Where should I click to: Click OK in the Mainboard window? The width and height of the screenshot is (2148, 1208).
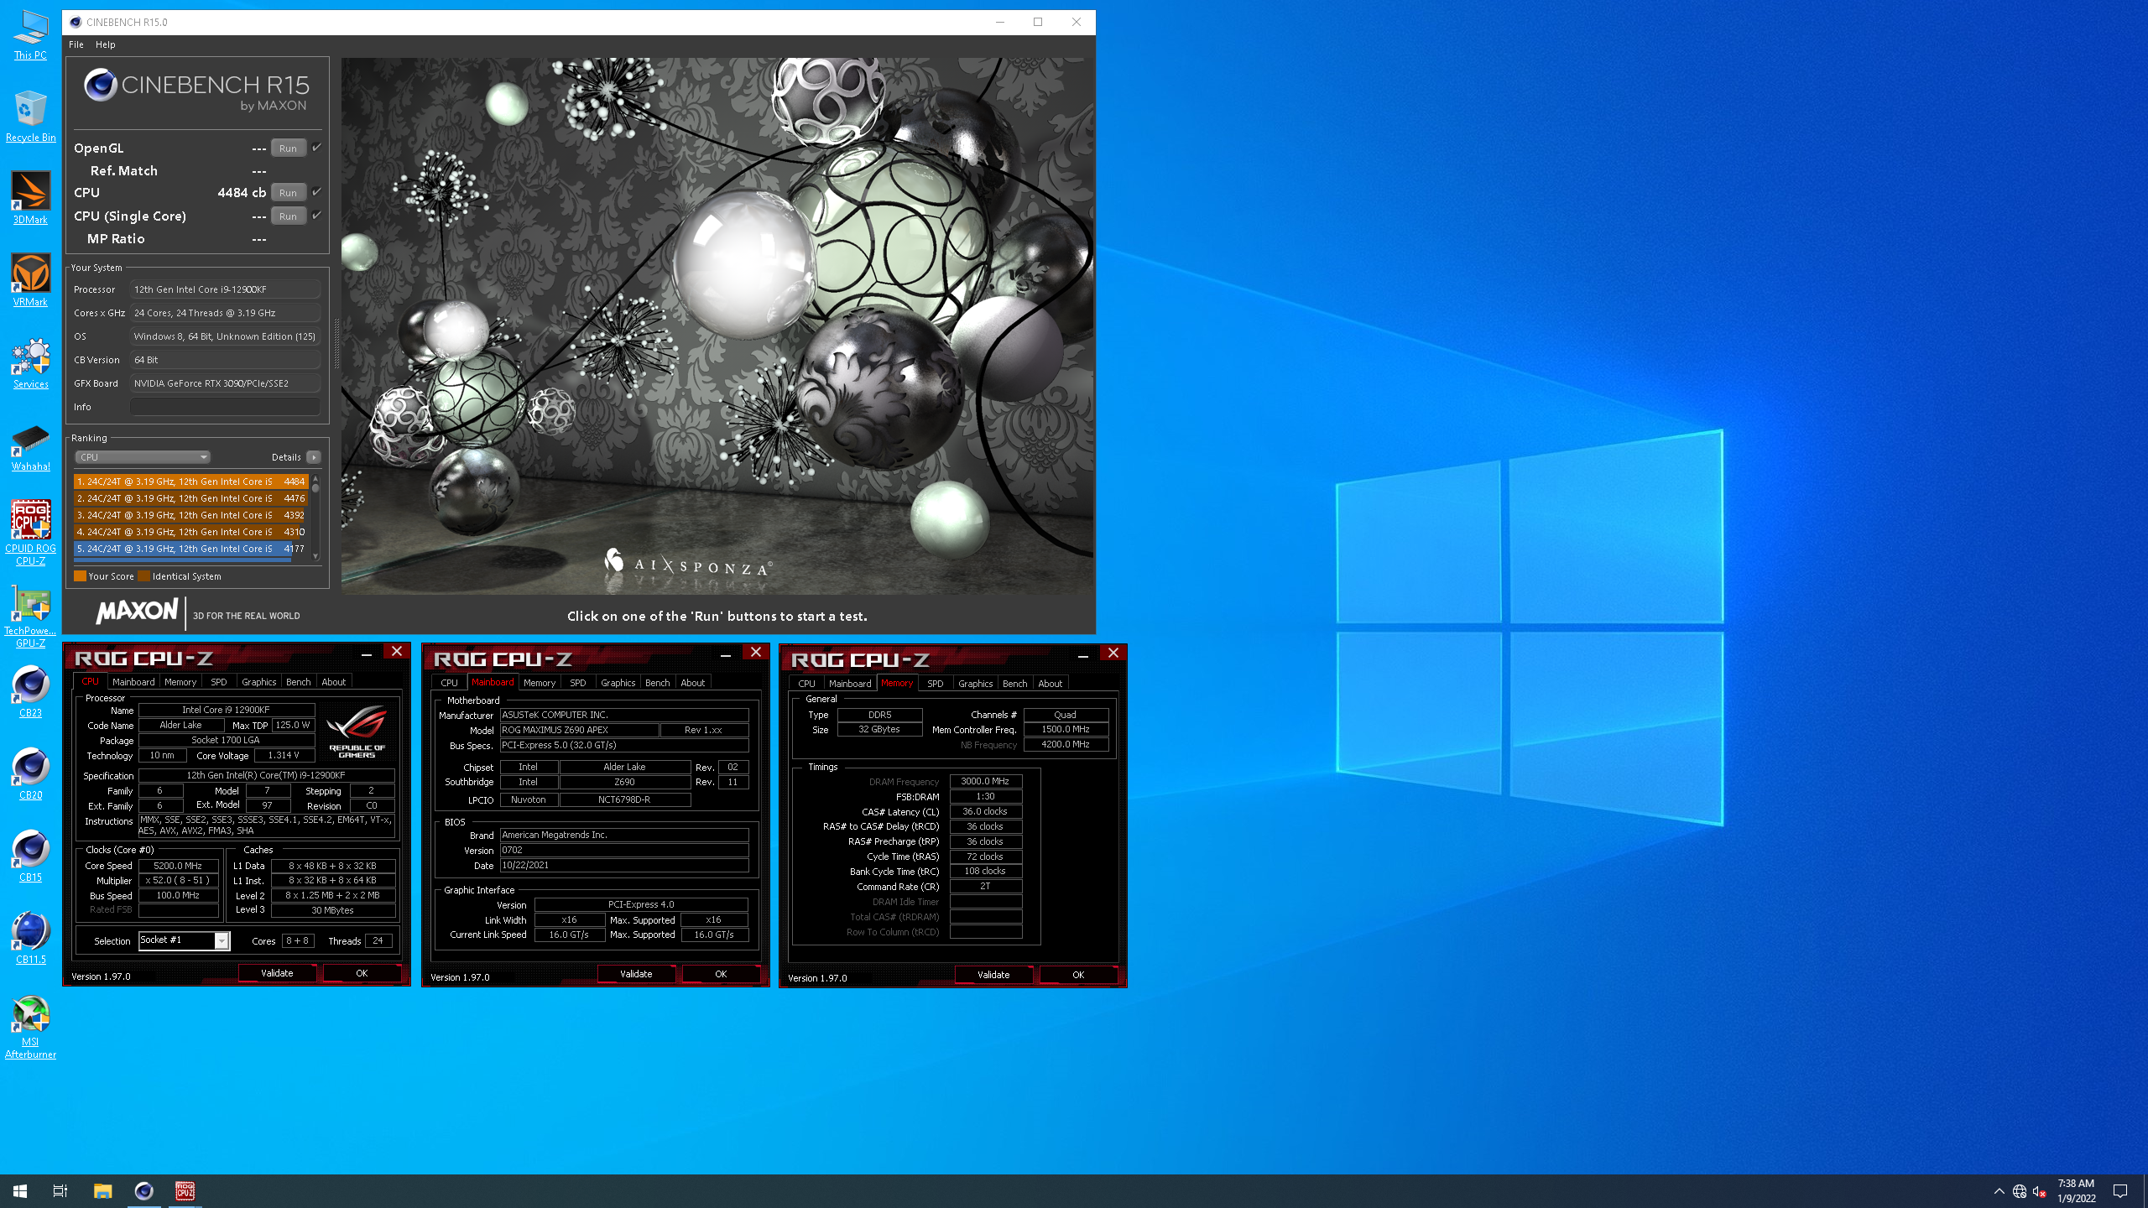pos(721,974)
